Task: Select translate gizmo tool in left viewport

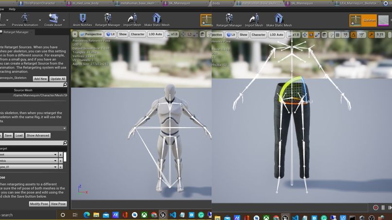Action: pyautogui.click(x=183, y=34)
